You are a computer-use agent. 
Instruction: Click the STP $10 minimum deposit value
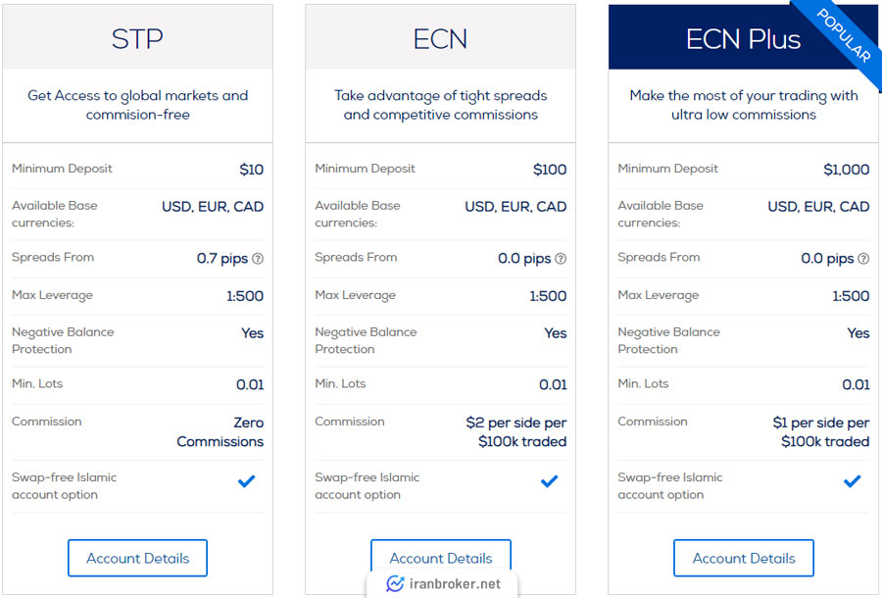click(x=252, y=170)
